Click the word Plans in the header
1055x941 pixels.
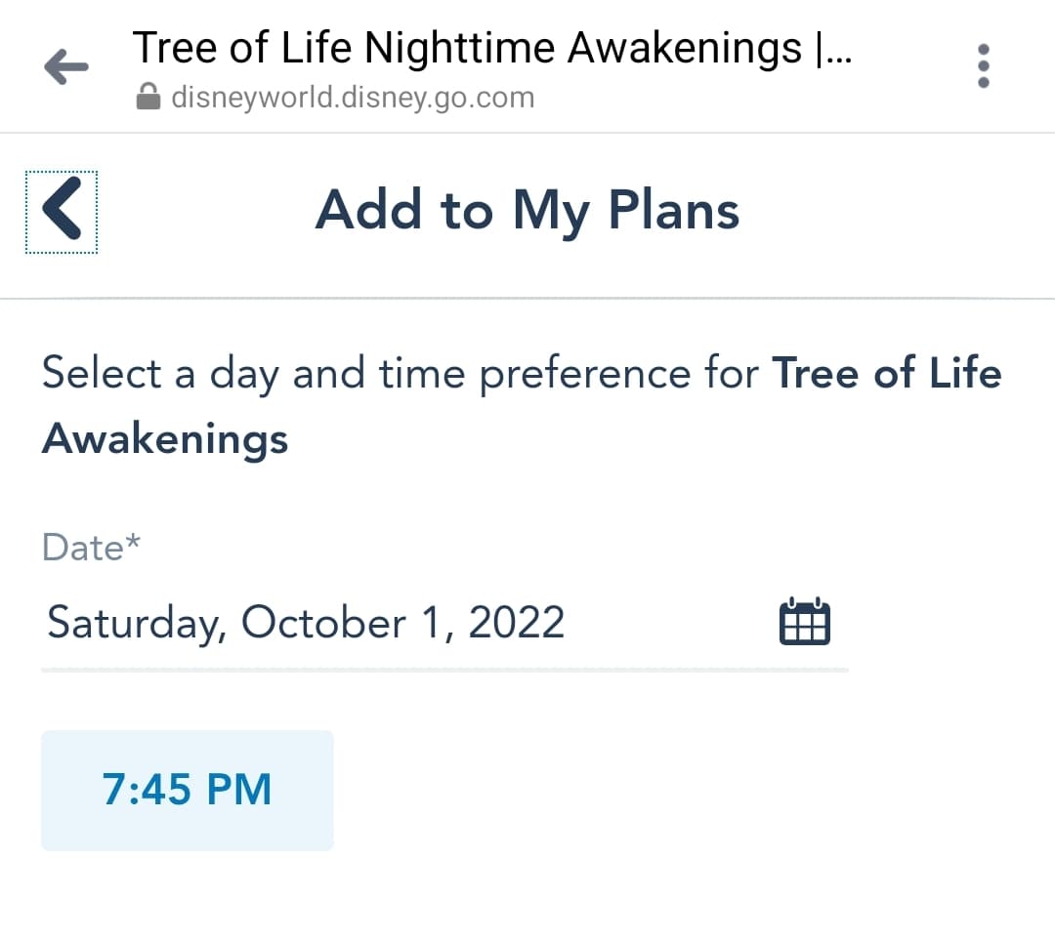pos(673,210)
